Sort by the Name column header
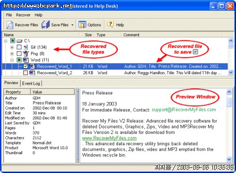236x173 pixels. pyautogui.click(x=41, y=35)
